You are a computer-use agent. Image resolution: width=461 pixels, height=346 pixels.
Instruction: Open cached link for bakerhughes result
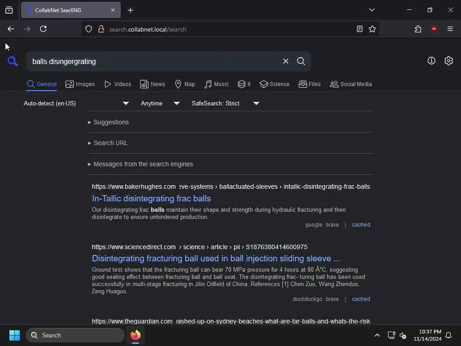pos(361,225)
